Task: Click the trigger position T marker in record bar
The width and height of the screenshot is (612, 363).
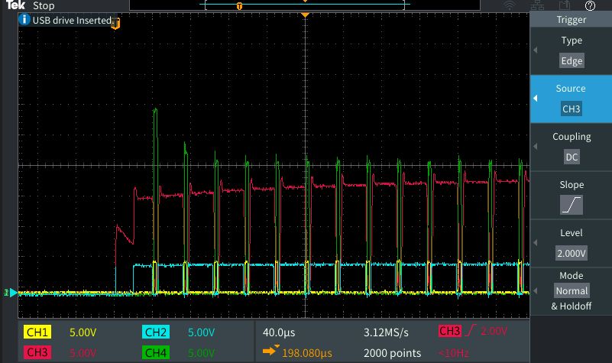Action: [239, 6]
